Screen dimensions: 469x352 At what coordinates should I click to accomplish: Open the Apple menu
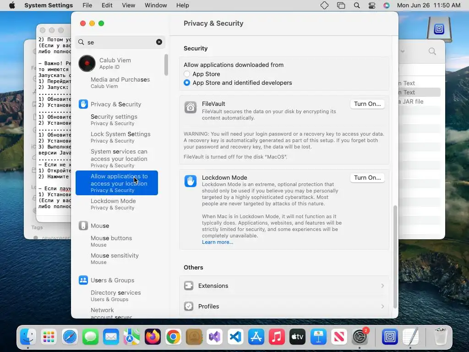[12, 5]
